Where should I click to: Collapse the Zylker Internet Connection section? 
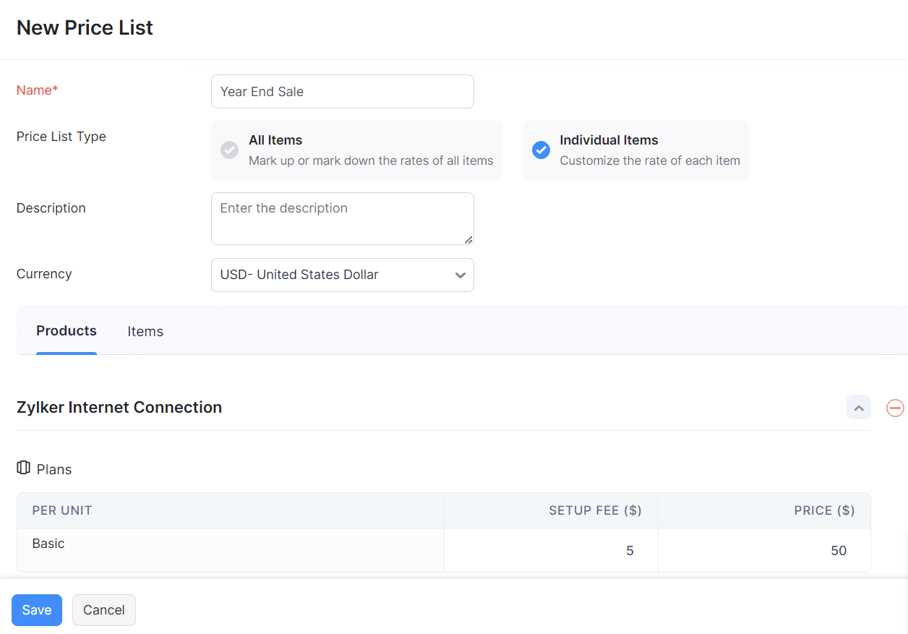pyautogui.click(x=858, y=407)
